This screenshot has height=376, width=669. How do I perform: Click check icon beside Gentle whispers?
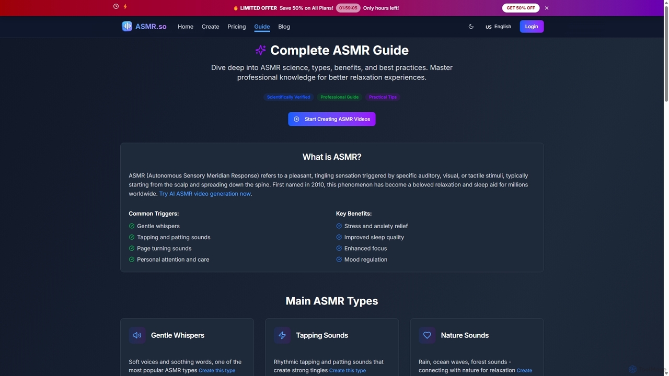point(132,226)
